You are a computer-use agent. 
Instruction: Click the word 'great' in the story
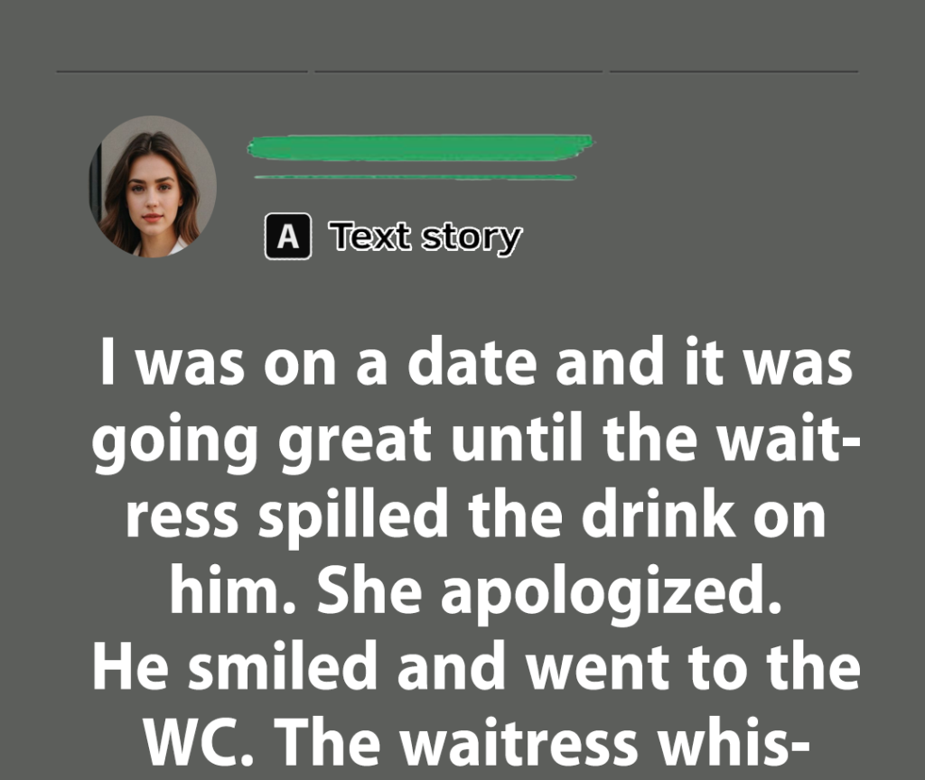pos(354,441)
